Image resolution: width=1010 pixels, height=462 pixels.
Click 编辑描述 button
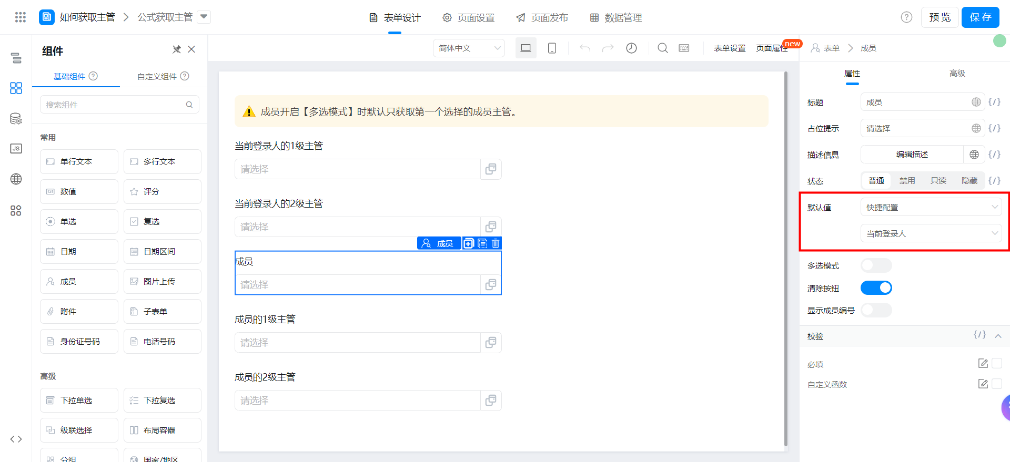pyautogui.click(x=912, y=155)
